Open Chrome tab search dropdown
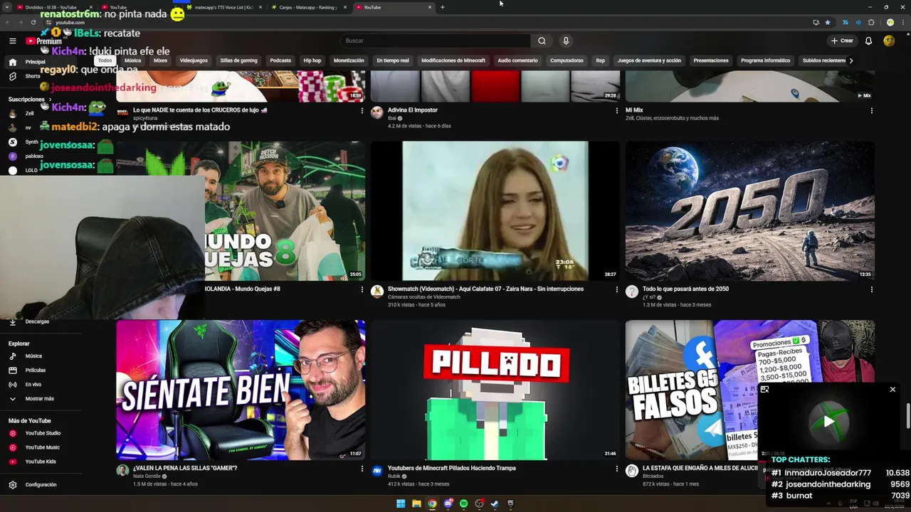This screenshot has height=512, width=911. coord(8,7)
